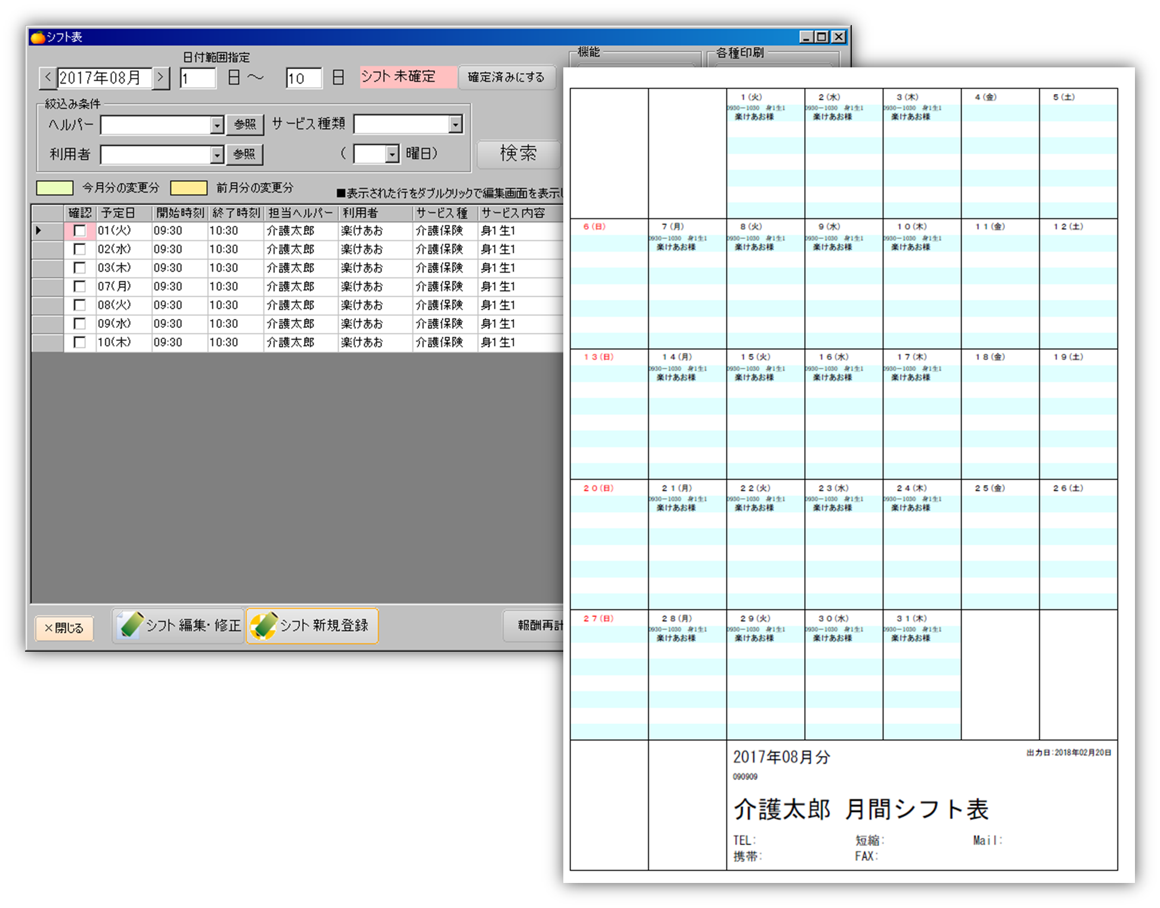Screen dimensions: 1160x908
Task: Click シフト新規登録 to register a new shift
Action: (x=312, y=625)
